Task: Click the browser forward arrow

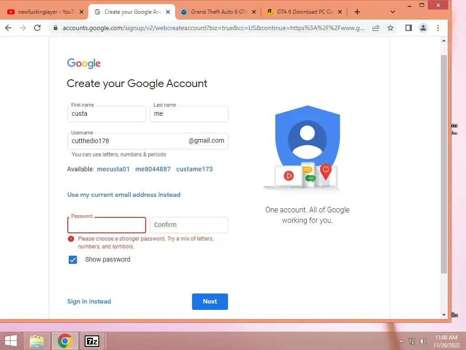Action: (23, 28)
